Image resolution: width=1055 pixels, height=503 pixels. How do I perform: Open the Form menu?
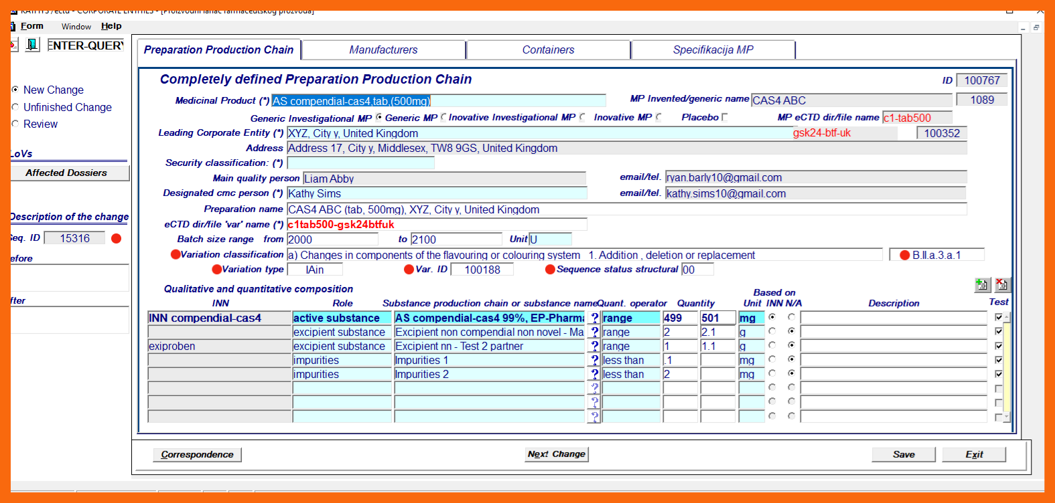(x=31, y=26)
